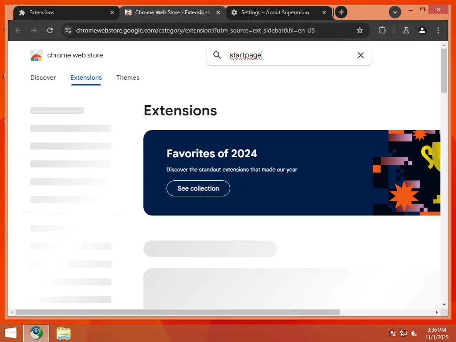The image size is (456, 342).
Task: Open the browser three-dot menu
Action: (438, 30)
